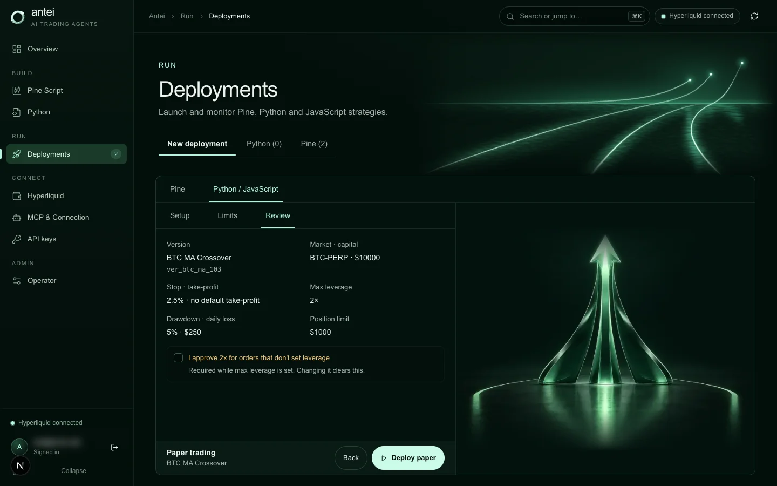Click the Deployments count badge 2
Viewport: 777px width, 486px height.
pos(115,154)
